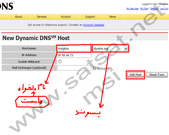The width and height of the screenshot is (169, 135).
Task: Click the Mail Exchanger text field
Action: click(x=74, y=68)
